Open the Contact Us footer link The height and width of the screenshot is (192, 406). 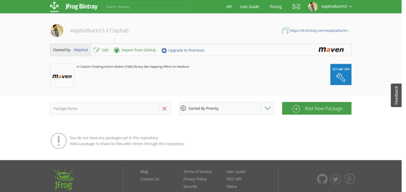pos(150,179)
